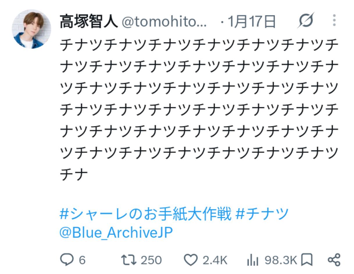Open the 1月17日 timestamp link
354x274 pixels.
[x=252, y=22]
